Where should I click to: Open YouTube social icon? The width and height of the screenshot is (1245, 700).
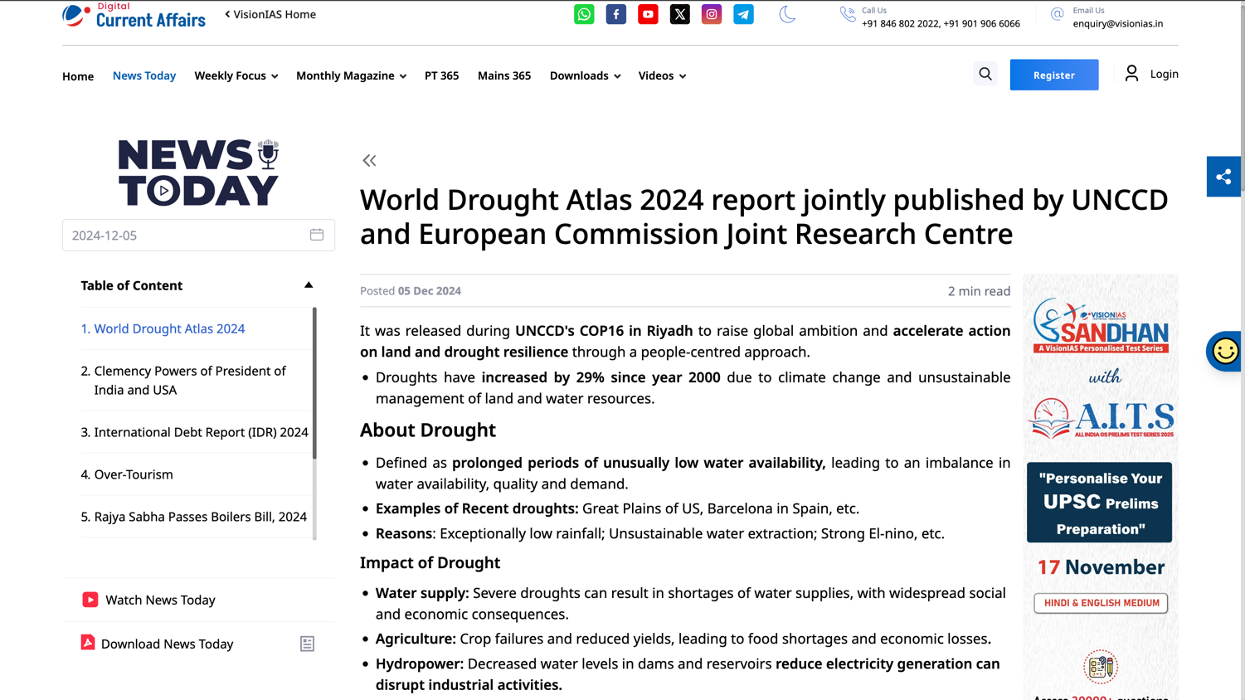click(648, 14)
